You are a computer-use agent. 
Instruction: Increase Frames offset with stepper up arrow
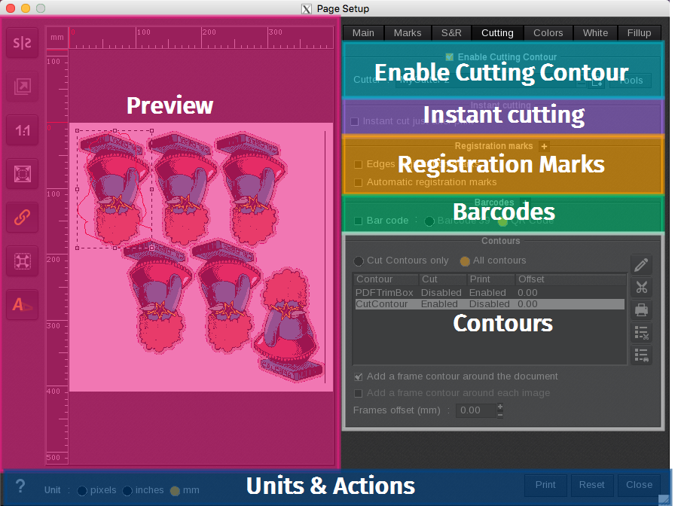[500, 407]
